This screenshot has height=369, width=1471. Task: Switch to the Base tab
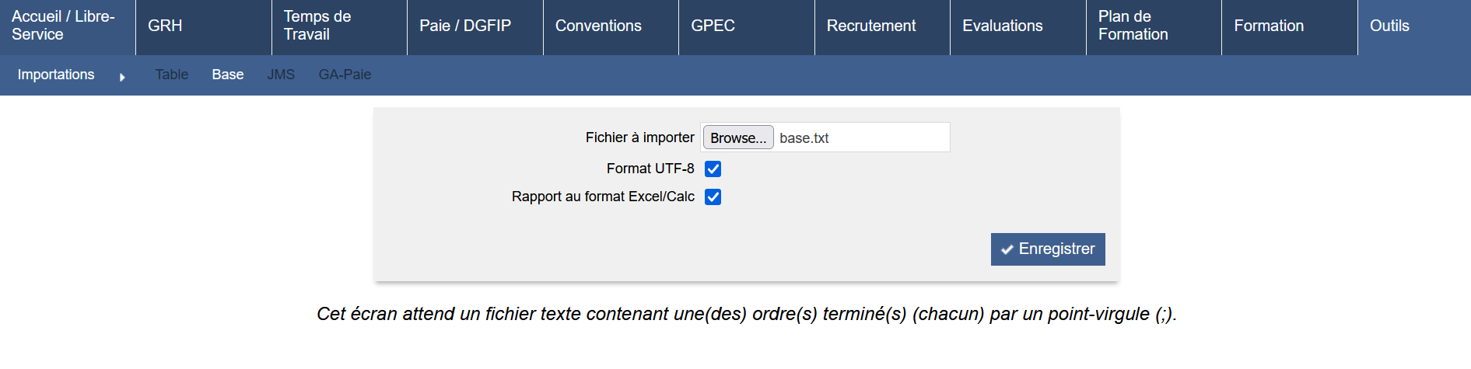tap(228, 75)
